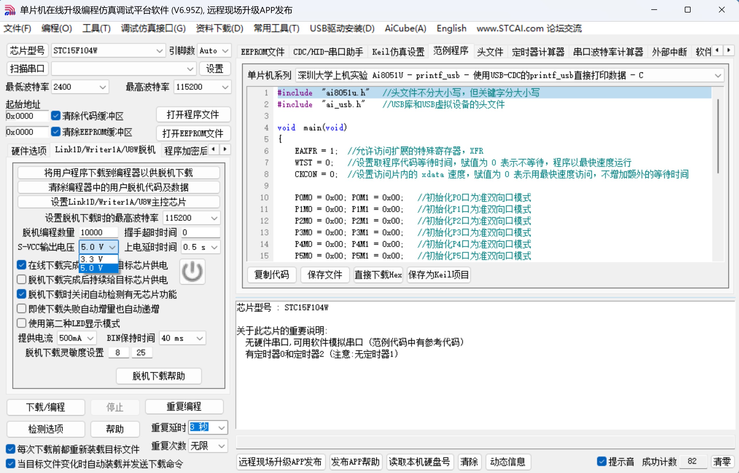
Task: Click 将用户程序下载到编程器以供脱机下载 button
Action: [119, 173]
